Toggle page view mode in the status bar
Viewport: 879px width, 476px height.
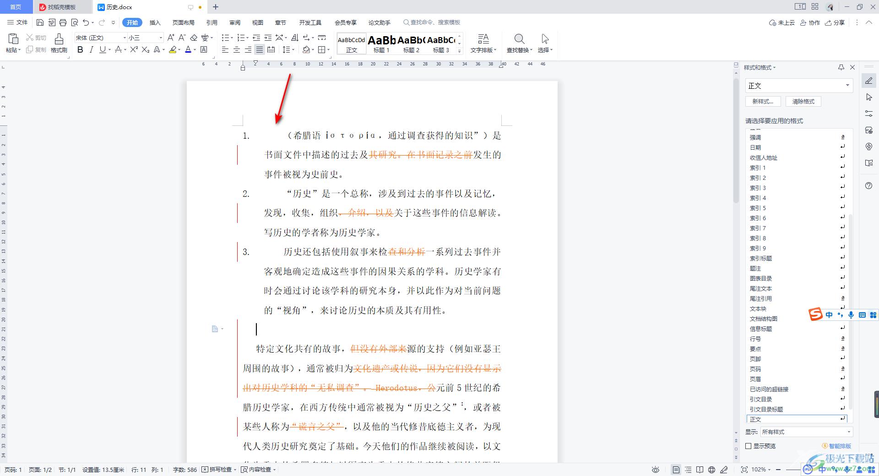676,470
